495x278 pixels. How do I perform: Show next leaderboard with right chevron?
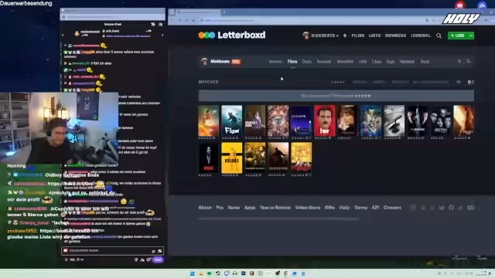coord(162,35)
